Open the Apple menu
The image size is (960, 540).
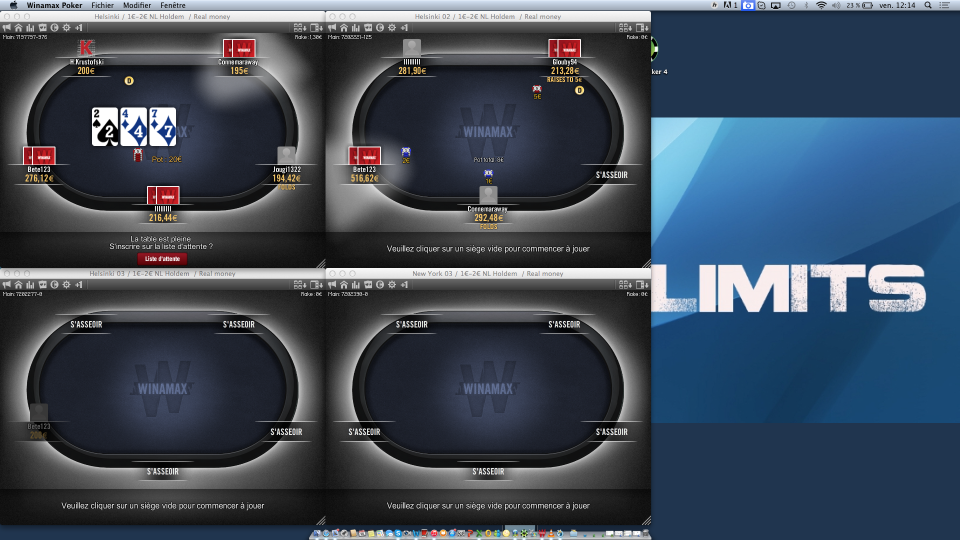pyautogui.click(x=13, y=5)
